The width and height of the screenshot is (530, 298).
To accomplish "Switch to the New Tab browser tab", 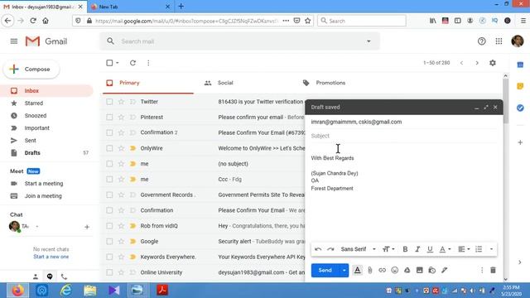I will pyautogui.click(x=130, y=7).
